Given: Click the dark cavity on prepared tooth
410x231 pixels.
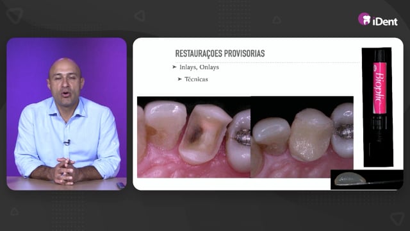Looking at the screenshot, I should (x=195, y=134).
